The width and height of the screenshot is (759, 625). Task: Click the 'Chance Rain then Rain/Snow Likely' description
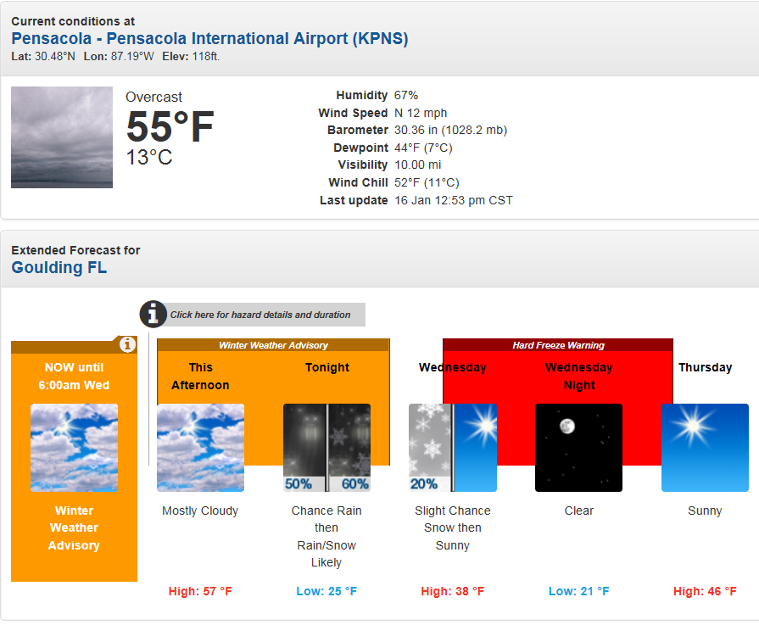pos(326,537)
